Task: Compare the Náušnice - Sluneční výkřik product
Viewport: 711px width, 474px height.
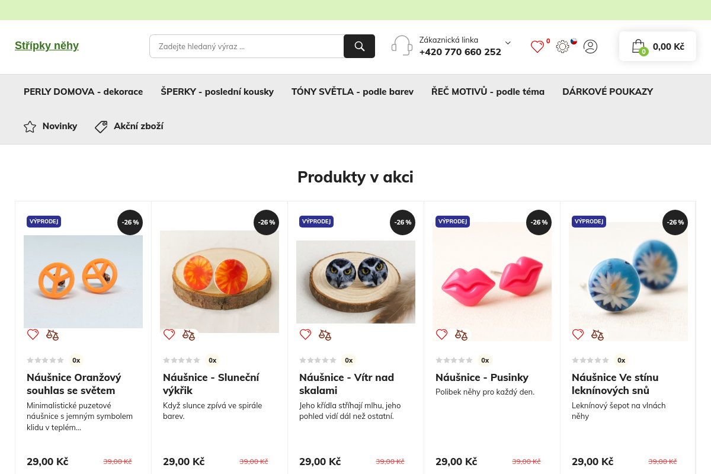Action: pos(188,335)
